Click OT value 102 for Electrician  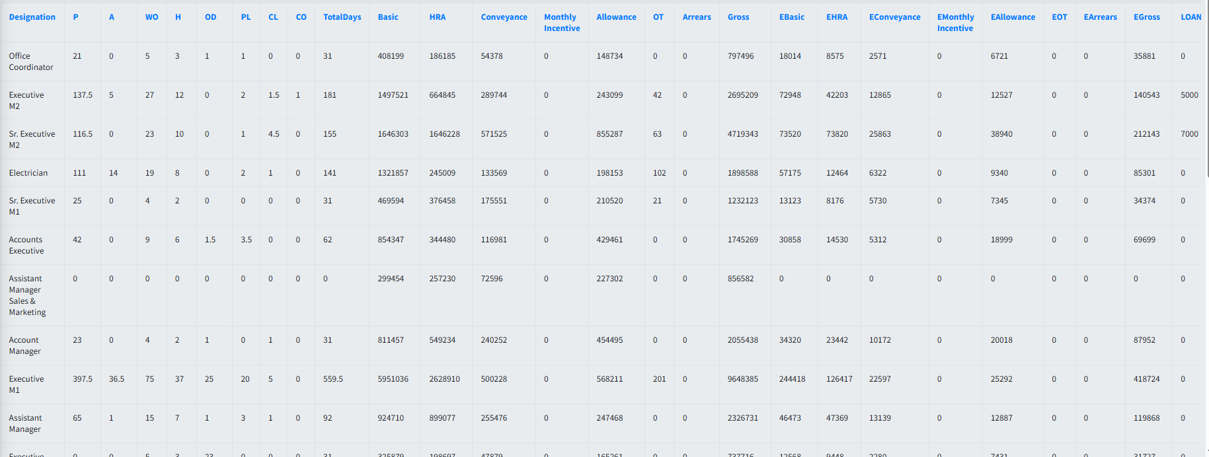[659, 173]
